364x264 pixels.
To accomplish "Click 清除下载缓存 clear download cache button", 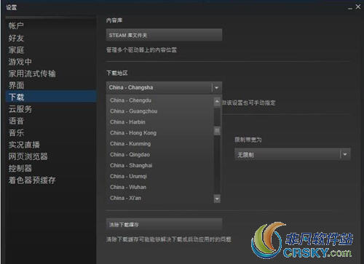I will 164,225.
